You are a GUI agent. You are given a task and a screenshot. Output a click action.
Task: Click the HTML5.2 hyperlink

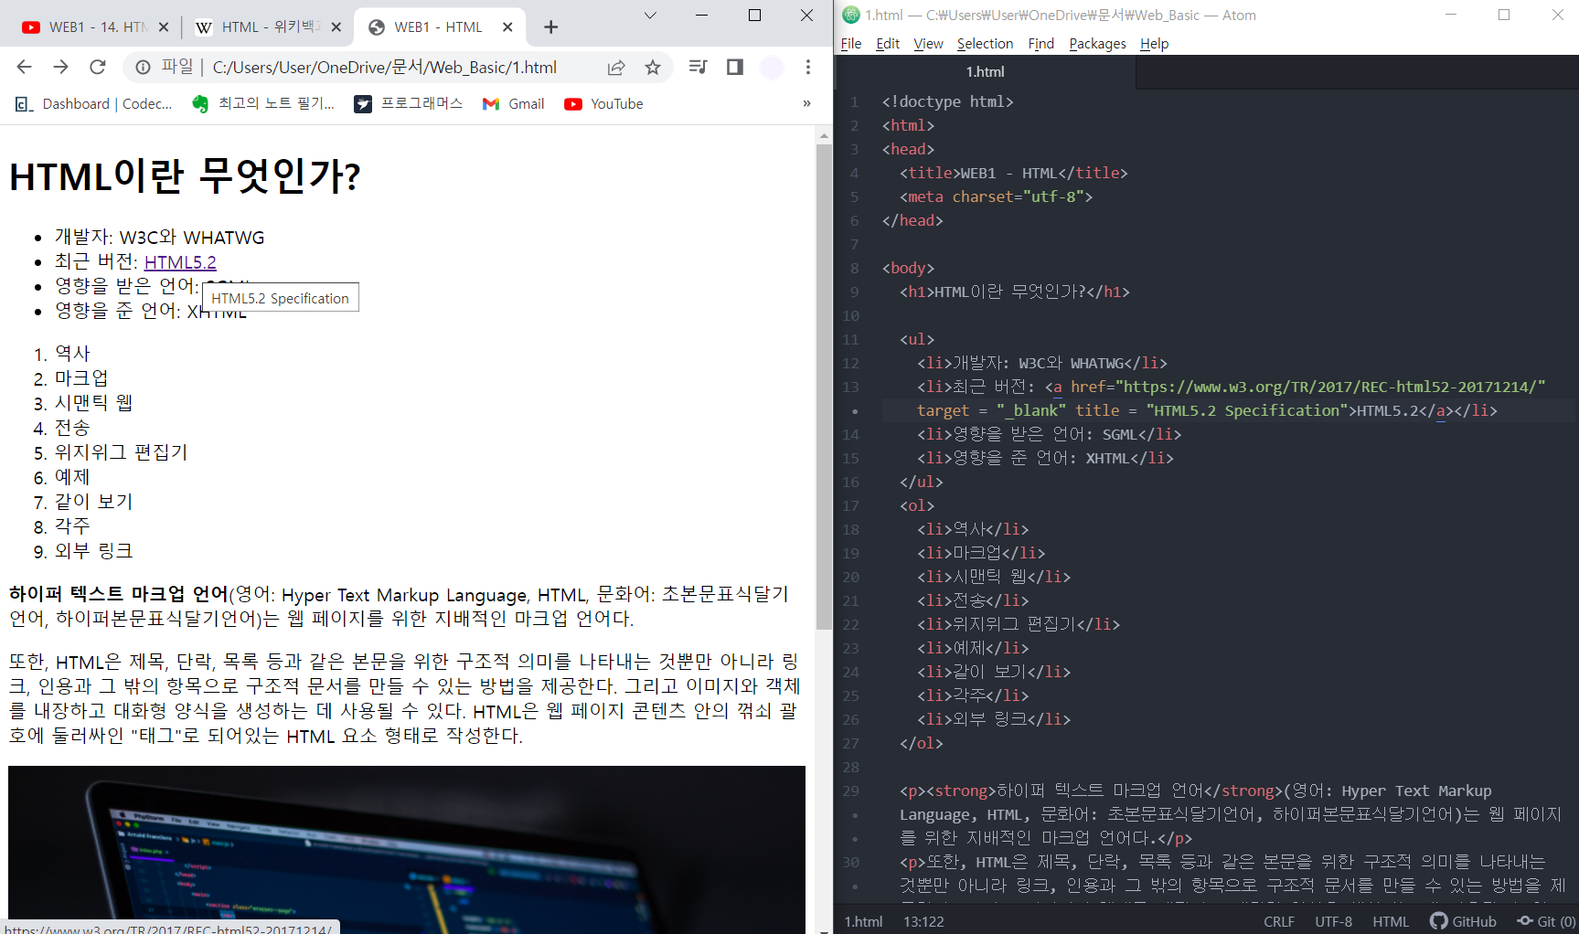tap(180, 262)
